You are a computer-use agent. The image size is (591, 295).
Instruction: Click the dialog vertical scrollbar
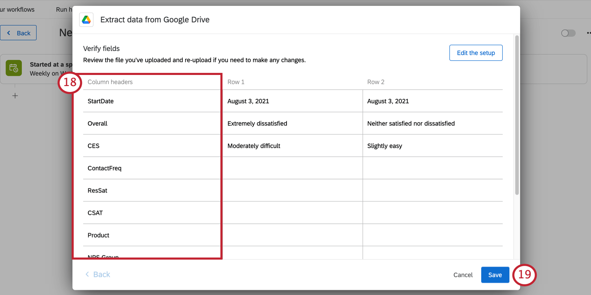pos(517,115)
